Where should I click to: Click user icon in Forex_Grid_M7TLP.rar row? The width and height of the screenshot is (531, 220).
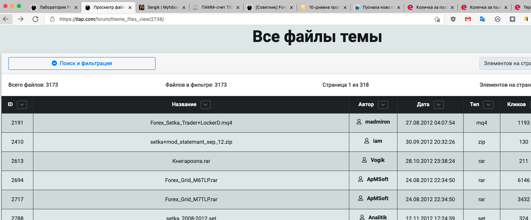point(361,198)
